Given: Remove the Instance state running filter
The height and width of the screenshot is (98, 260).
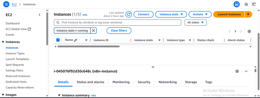Looking at the screenshot, I should point(93,31).
